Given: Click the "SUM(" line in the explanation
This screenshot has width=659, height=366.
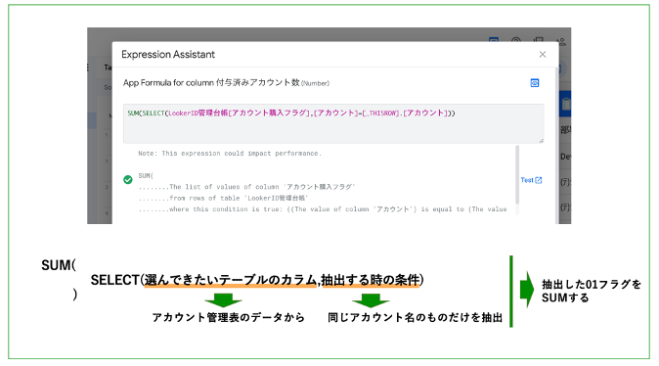Looking at the screenshot, I should pyautogui.click(x=146, y=175).
